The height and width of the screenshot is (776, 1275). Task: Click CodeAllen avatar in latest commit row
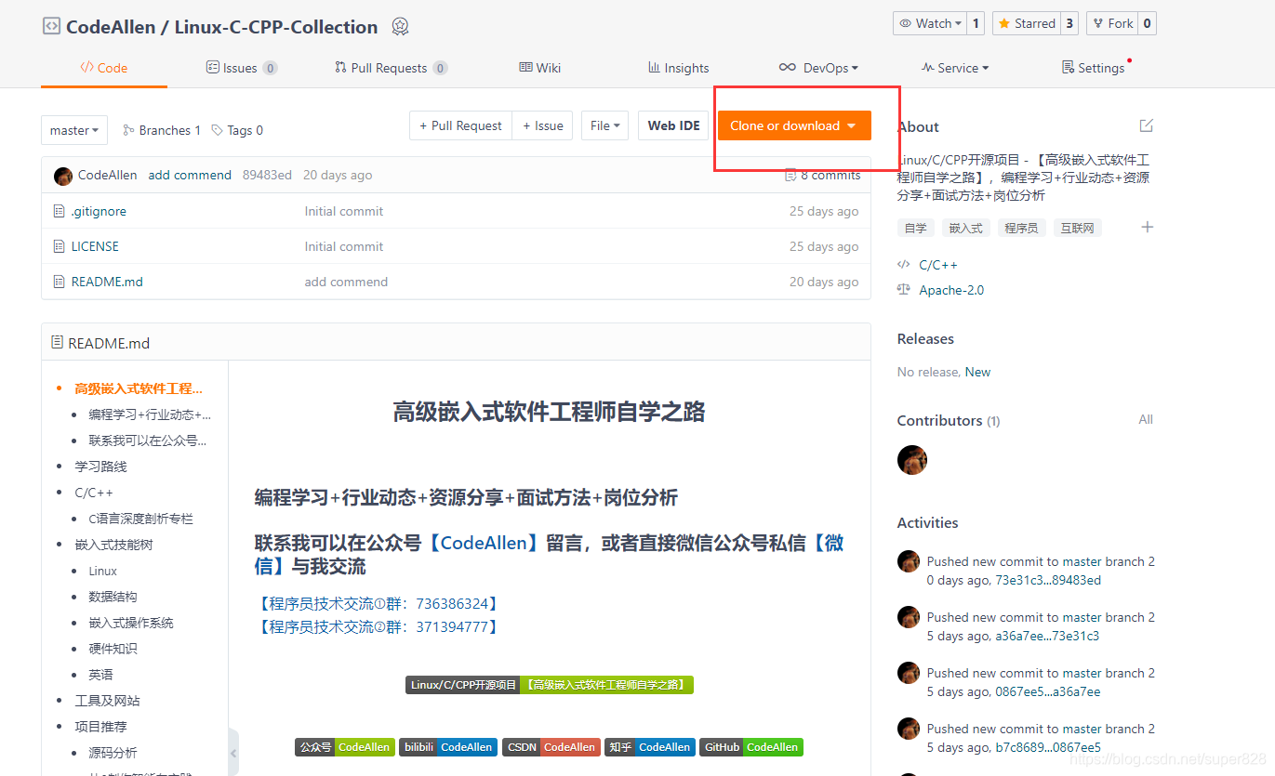point(63,176)
